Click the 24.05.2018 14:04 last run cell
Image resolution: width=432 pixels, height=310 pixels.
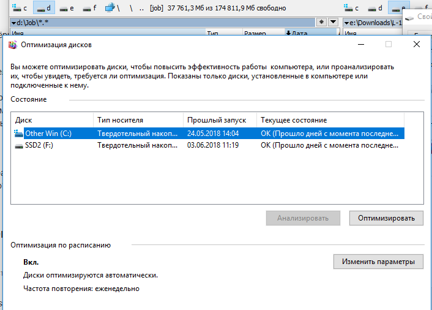click(213, 134)
